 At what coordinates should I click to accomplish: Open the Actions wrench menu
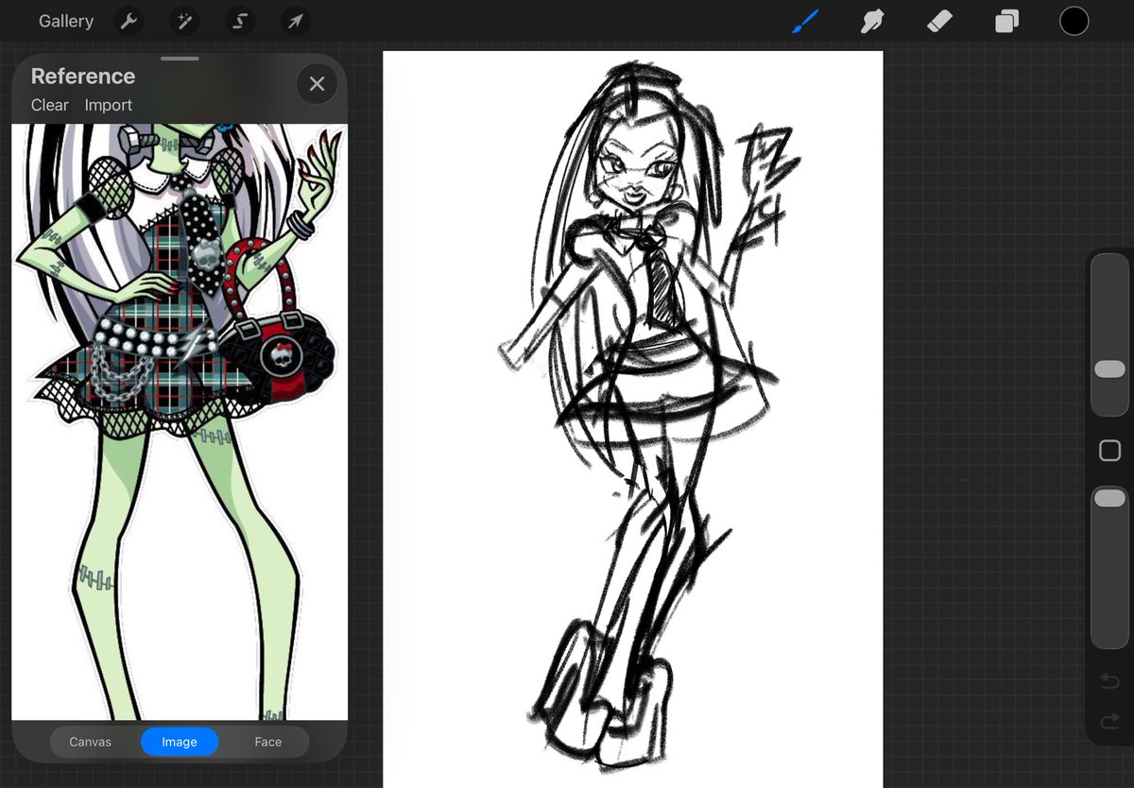(x=129, y=21)
